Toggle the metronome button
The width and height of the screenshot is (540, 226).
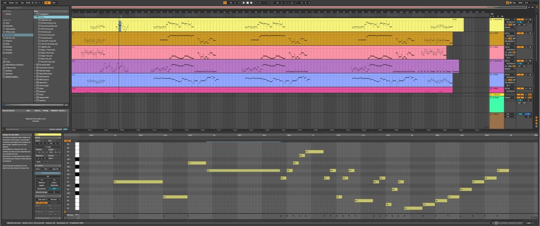47,2
